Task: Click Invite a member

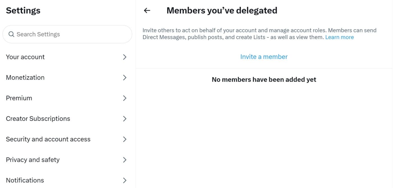Action: (264, 57)
